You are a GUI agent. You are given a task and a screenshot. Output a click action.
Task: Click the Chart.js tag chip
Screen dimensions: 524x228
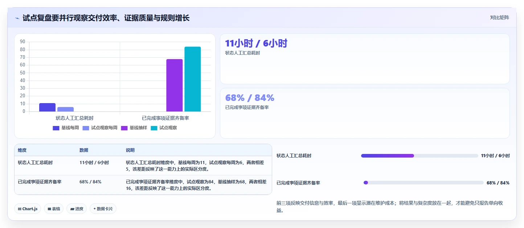28,209
